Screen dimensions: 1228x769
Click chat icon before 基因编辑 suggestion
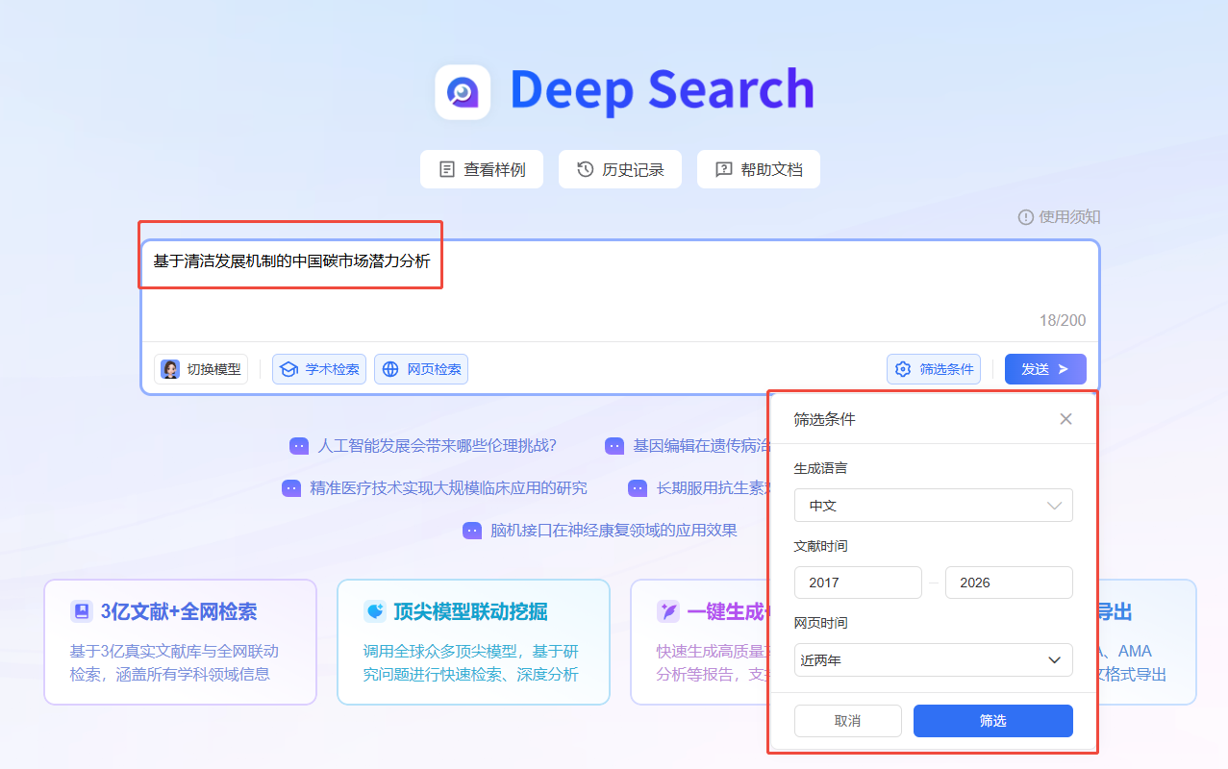pyautogui.click(x=614, y=446)
